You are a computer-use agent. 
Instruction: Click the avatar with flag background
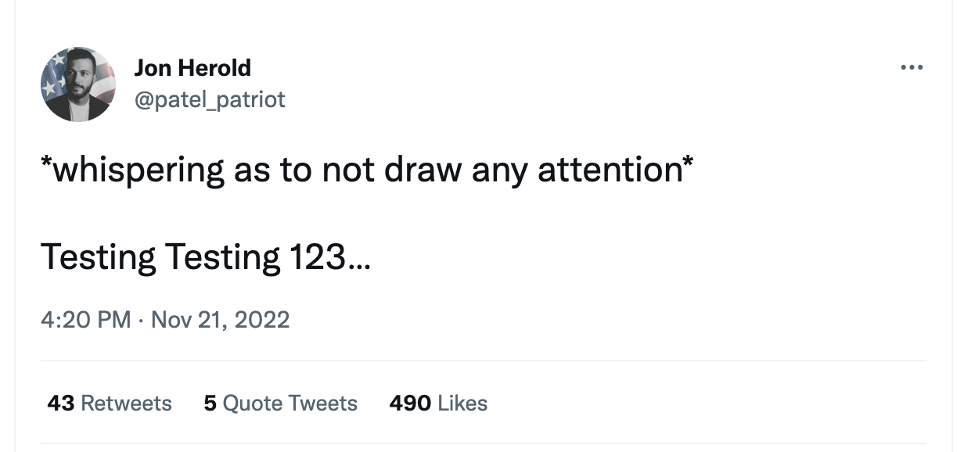(x=78, y=84)
